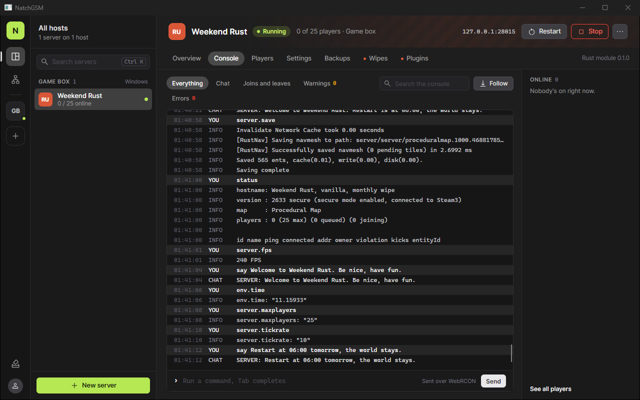640x400 pixels.
Task: Toggle Follow console output
Action: point(493,83)
